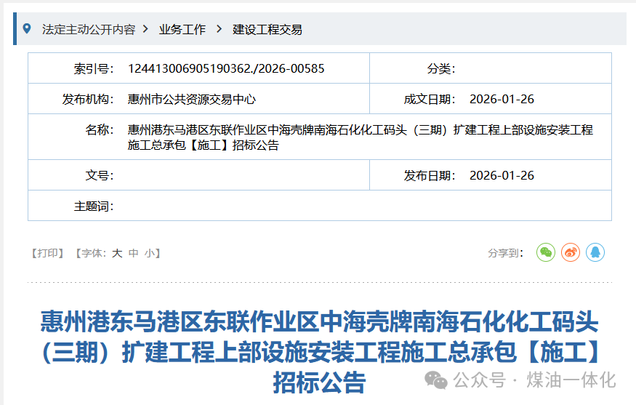
Task: Choose 小 (small) font size
Action: click(x=149, y=253)
